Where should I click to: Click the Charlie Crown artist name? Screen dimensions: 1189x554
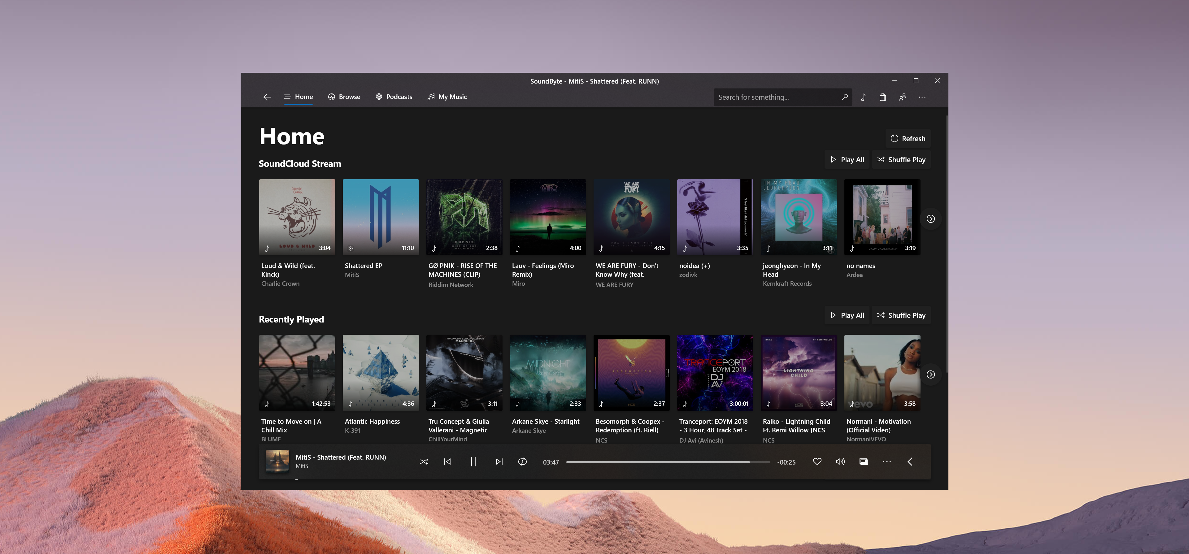tap(280, 284)
